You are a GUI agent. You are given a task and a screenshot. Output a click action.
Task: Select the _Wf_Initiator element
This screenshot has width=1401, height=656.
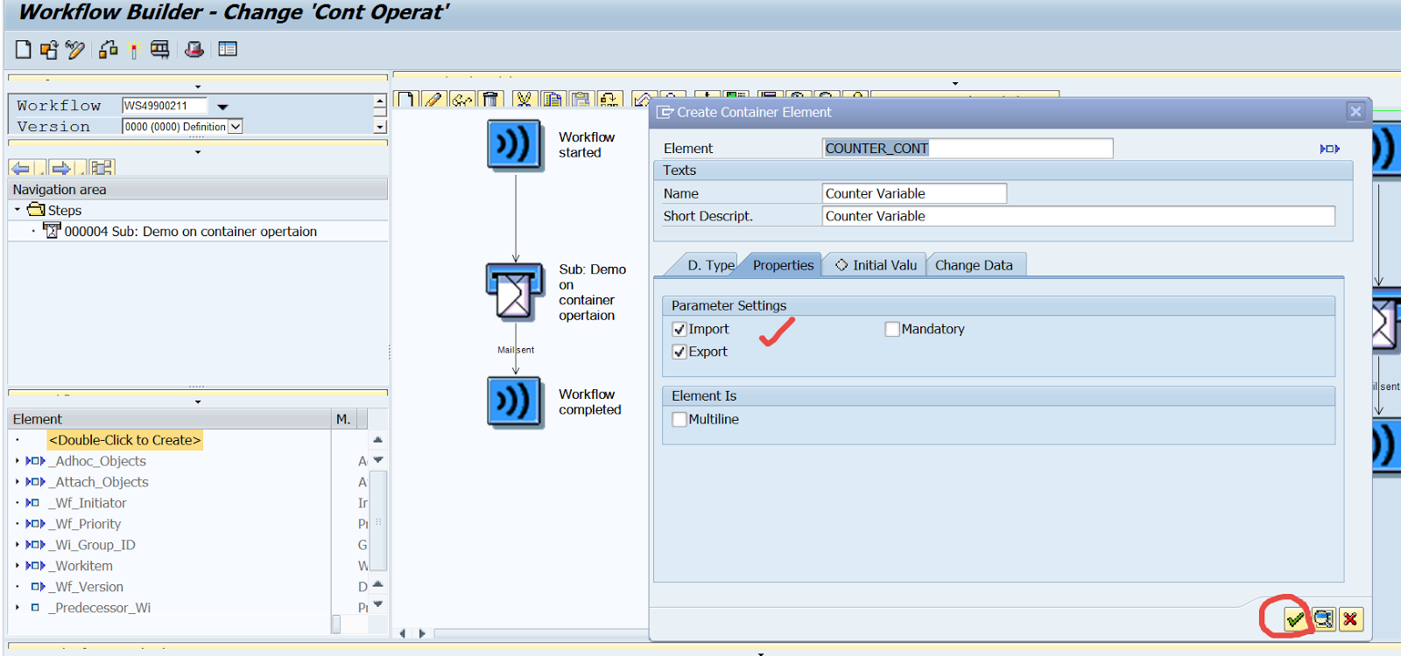(x=88, y=503)
